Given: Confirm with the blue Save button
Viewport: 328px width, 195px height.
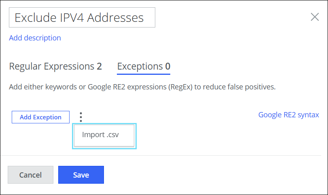Looking at the screenshot, I should click(81, 175).
